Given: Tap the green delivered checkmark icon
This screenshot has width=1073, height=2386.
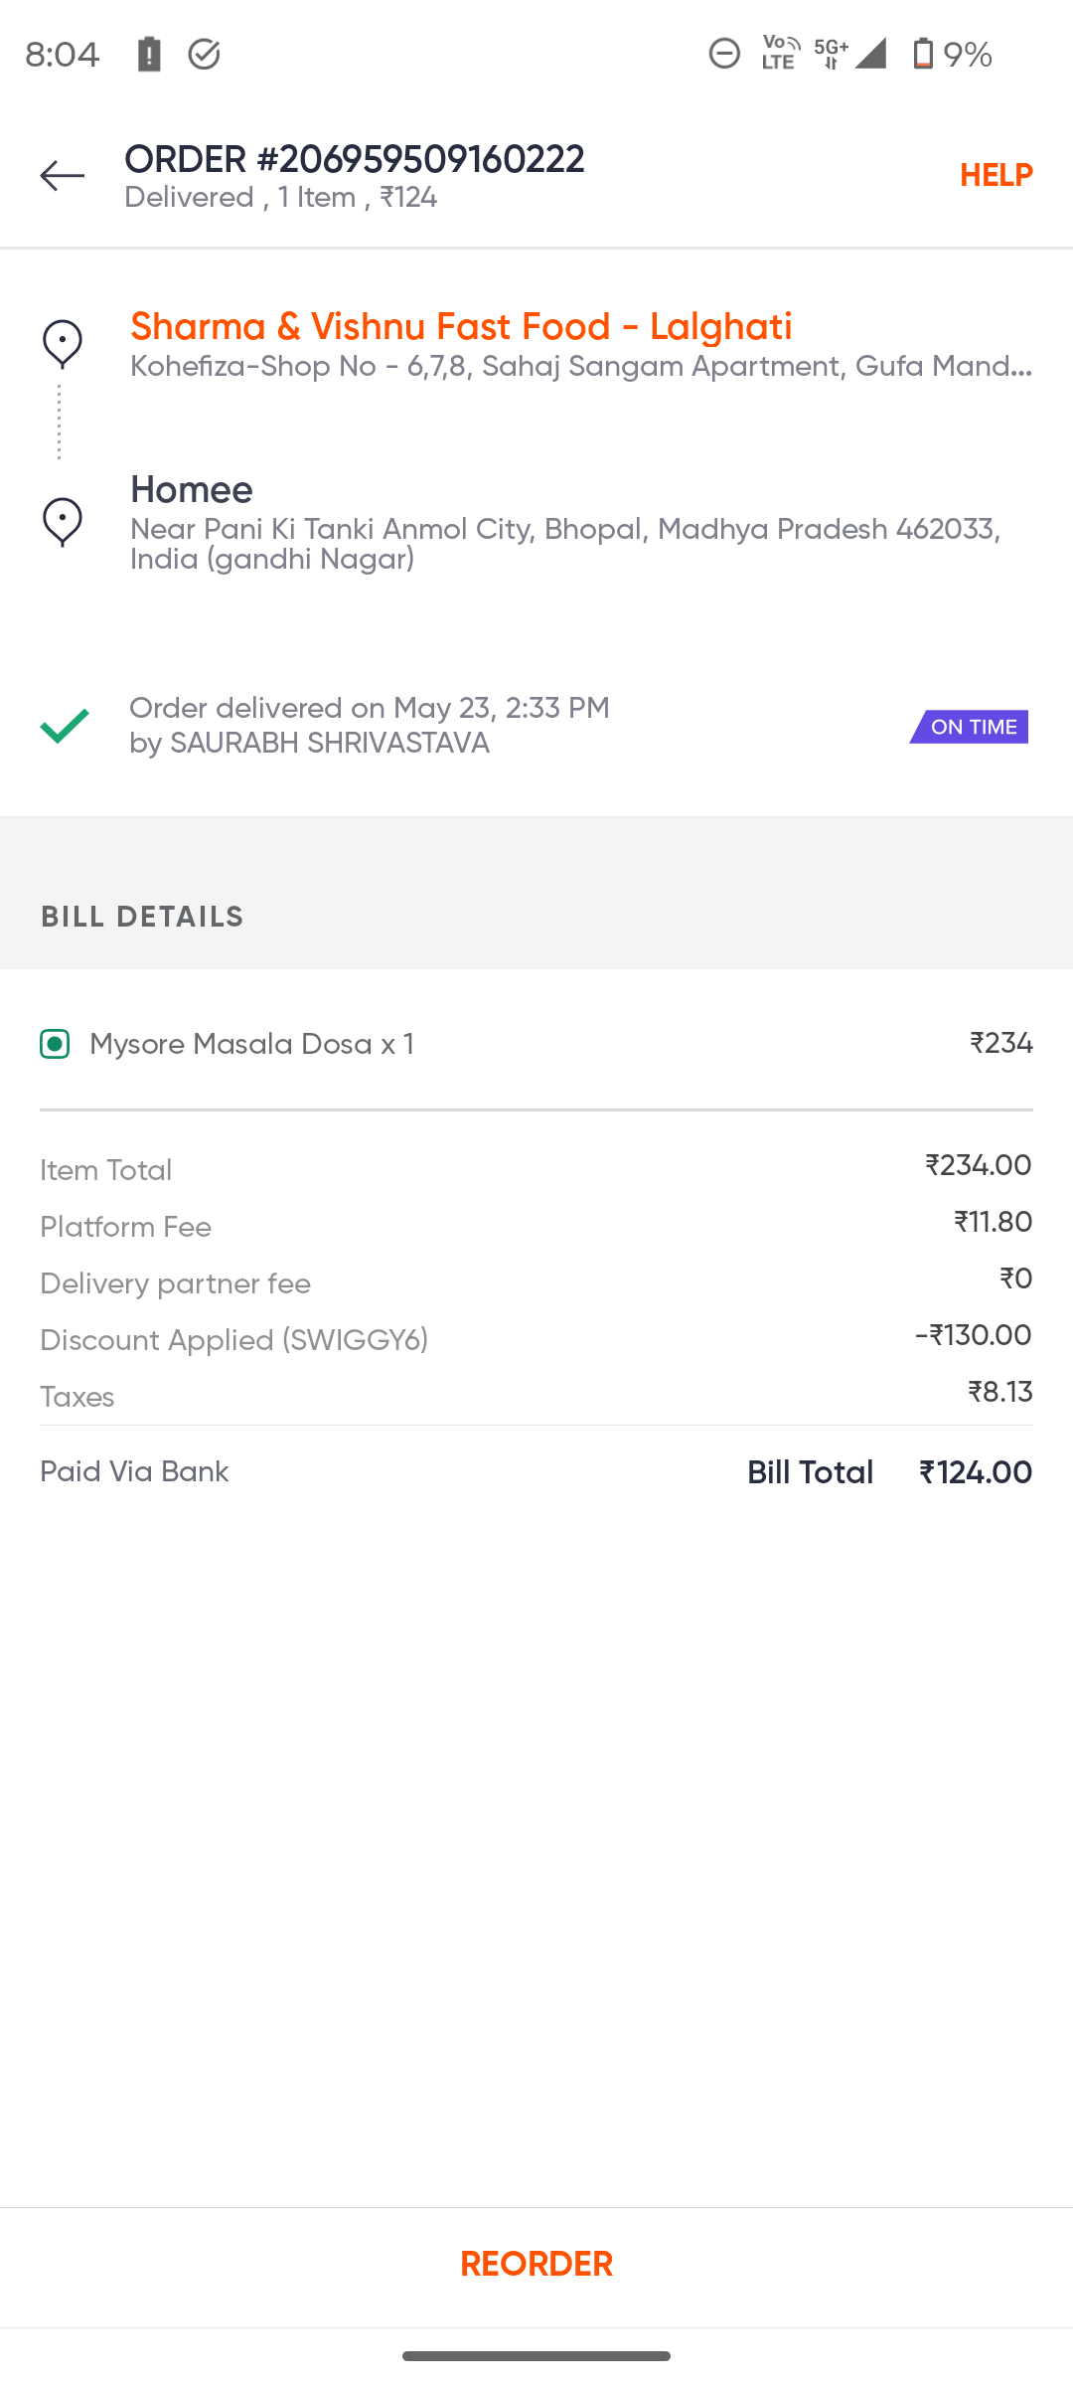Looking at the screenshot, I should [65, 726].
